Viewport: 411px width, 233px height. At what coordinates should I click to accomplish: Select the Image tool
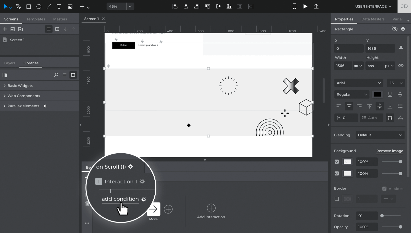pyautogui.click(x=70, y=7)
